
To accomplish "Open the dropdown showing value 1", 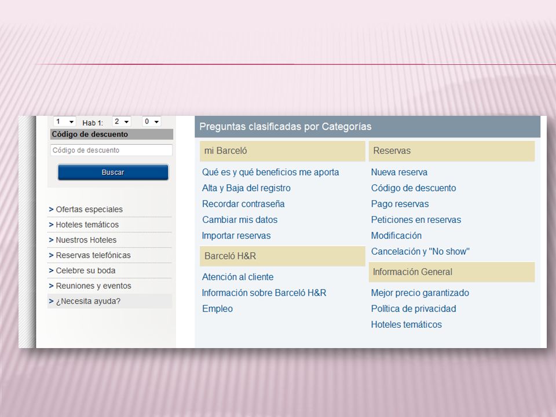I will (x=64, y=121).
